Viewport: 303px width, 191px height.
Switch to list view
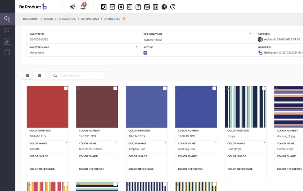(40, 76)
